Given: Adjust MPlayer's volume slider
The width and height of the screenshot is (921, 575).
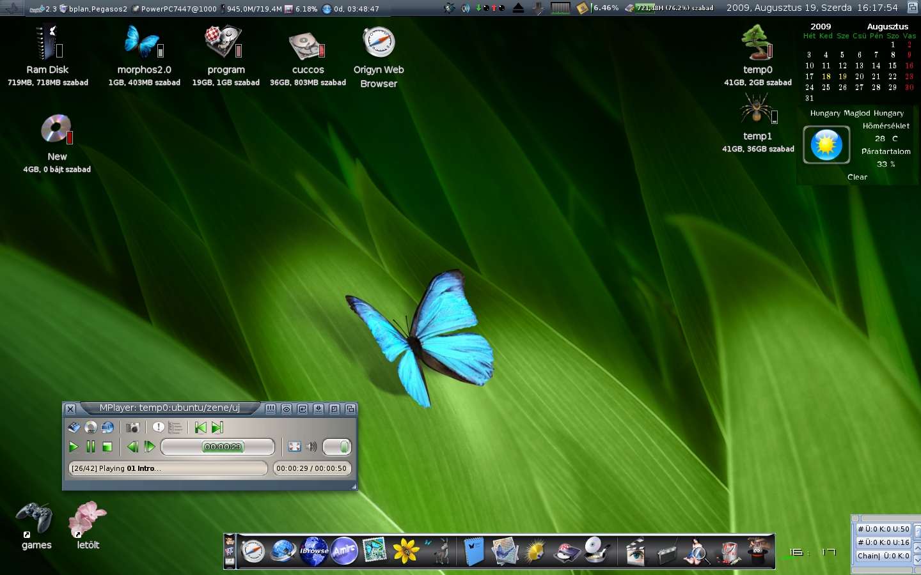Looking at the screenshot, I should [336, 447].
